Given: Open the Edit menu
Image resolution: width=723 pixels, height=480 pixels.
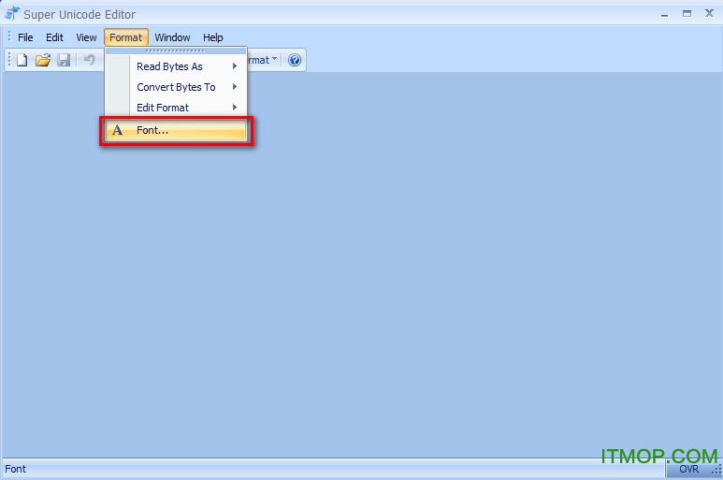Looking at the screenshot, I should [54, 37].
